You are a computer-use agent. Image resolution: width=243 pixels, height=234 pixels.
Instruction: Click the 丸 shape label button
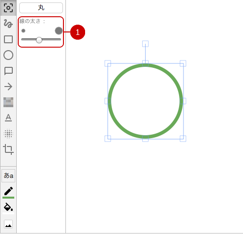click(41, 8)
